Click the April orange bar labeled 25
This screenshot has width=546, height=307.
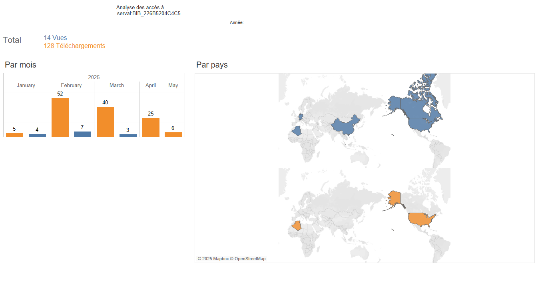151,127
